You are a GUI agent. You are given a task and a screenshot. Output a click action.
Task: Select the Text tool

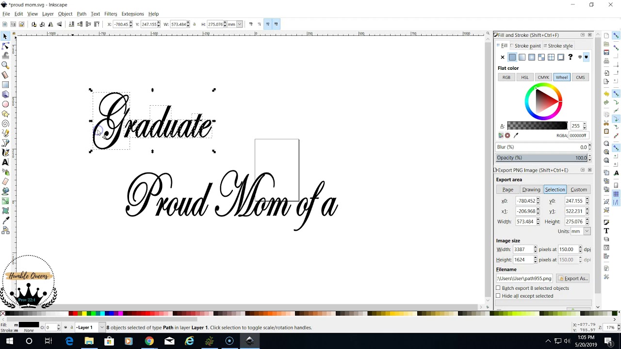(x=5, y=162)
